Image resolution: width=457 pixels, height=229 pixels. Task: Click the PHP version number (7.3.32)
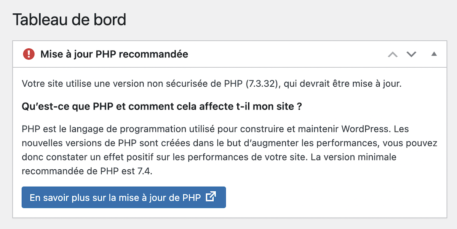[x=263, y=84]
